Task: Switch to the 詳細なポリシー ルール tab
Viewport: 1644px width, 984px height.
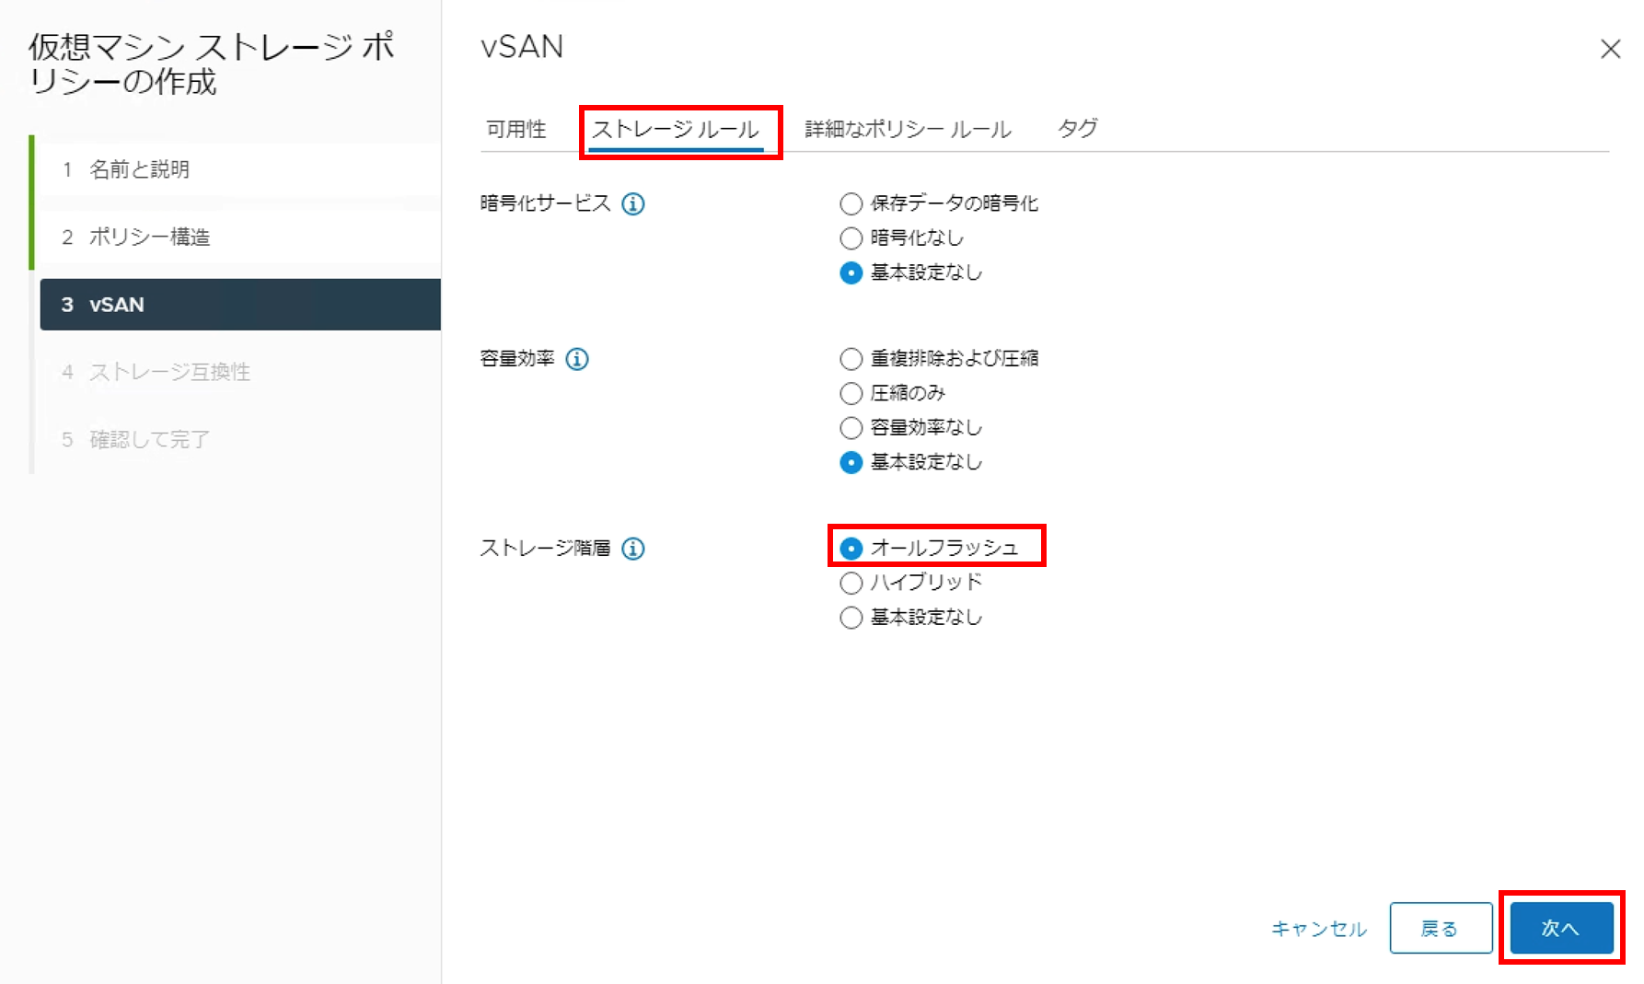Action: [x=909, y=129]
